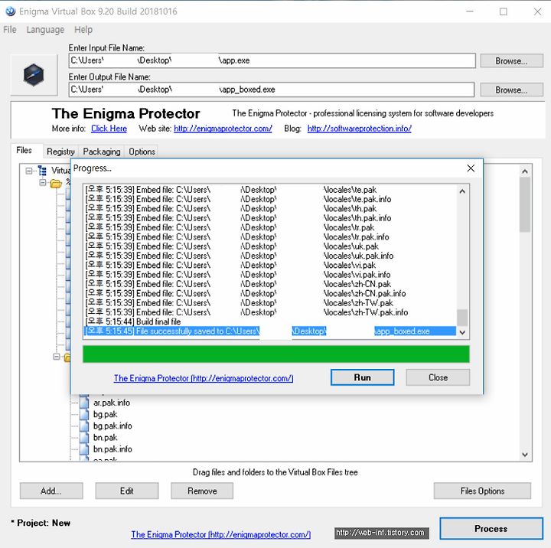Click the Close button in Progress dialog
This screenshot has width=551, height=548.
(x=438, y=377)
